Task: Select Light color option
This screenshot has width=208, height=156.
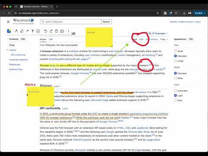Action: [175, 95]
